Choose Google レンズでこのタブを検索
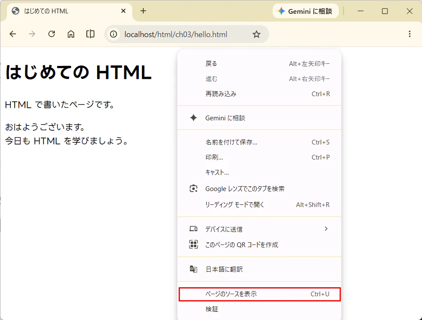 coord(259,189)
